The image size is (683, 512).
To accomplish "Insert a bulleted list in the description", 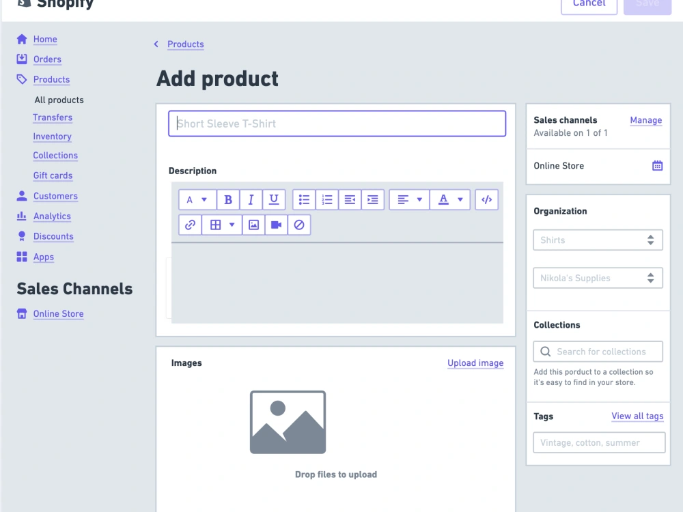I will 304,199.
